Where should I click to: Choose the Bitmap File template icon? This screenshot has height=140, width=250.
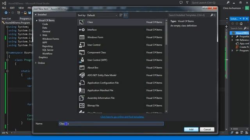82,105
